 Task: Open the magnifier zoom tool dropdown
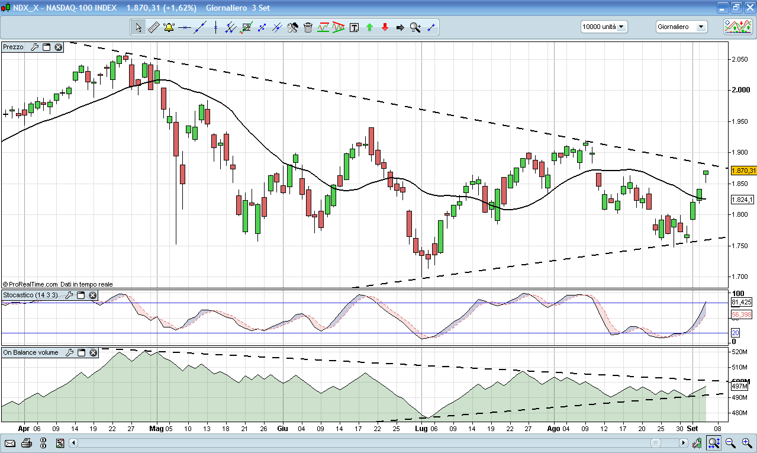[x=415, y=27]
